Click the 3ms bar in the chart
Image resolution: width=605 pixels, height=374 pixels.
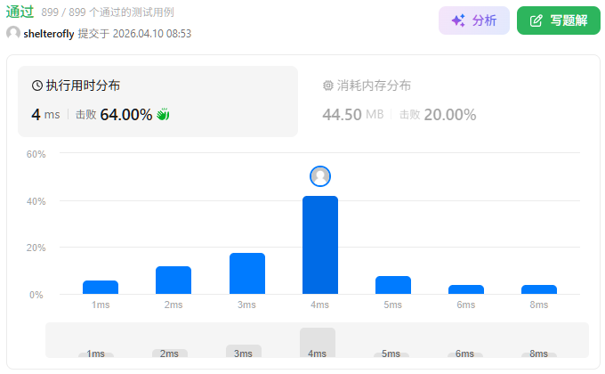click(247, 273)
